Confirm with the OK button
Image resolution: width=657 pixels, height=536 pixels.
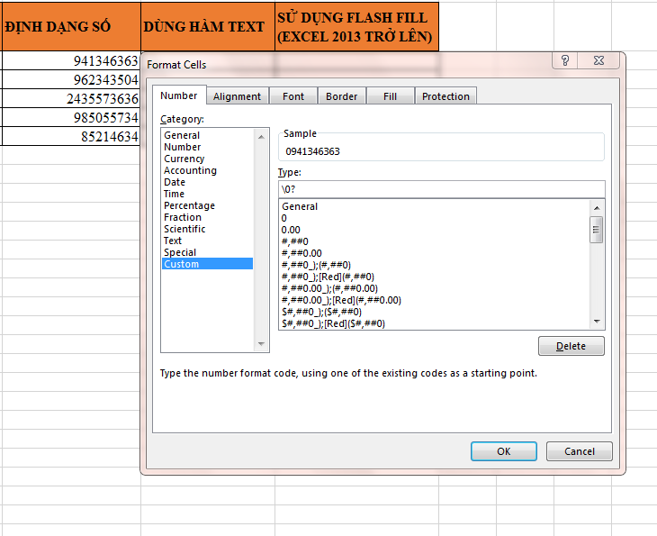point(503,451)
